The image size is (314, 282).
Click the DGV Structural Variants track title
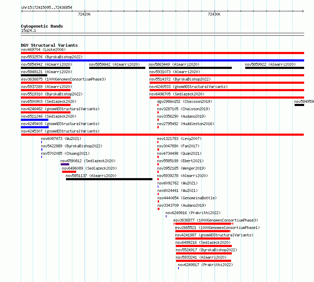[x=49, y=45]
